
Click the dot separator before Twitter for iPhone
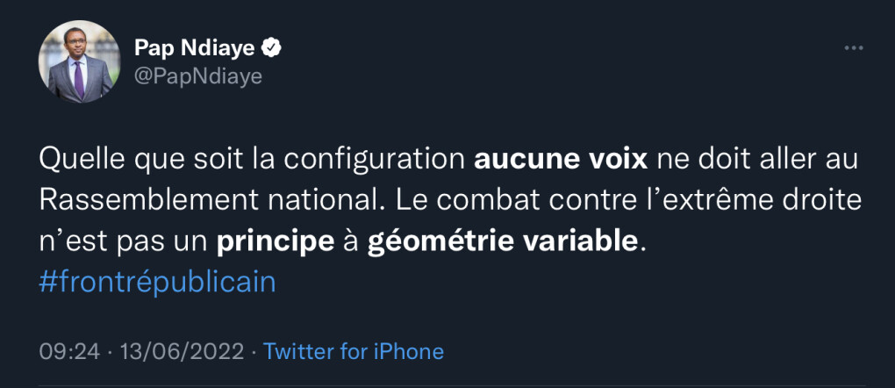coord(253,352)
